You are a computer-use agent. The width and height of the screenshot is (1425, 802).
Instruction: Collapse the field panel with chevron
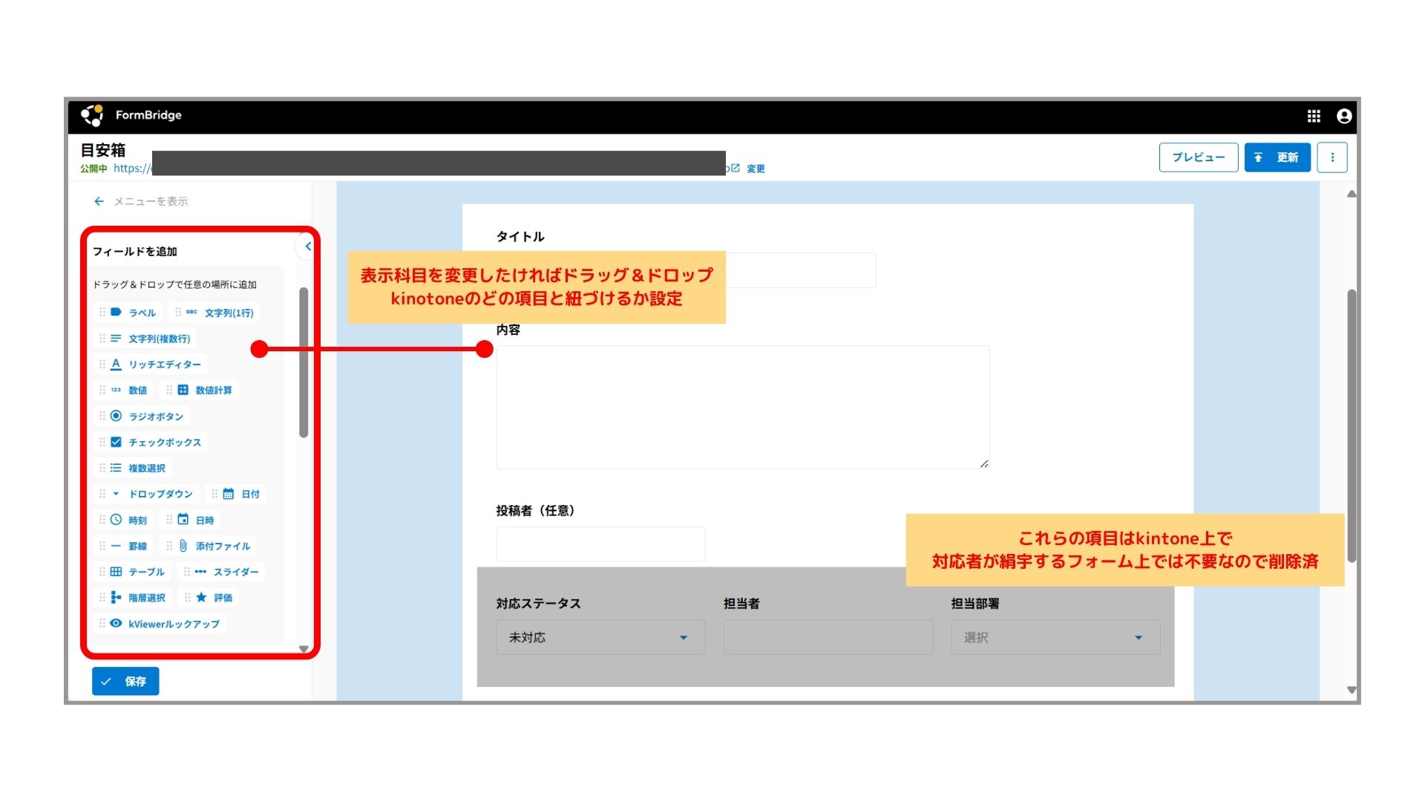point(307,247)
